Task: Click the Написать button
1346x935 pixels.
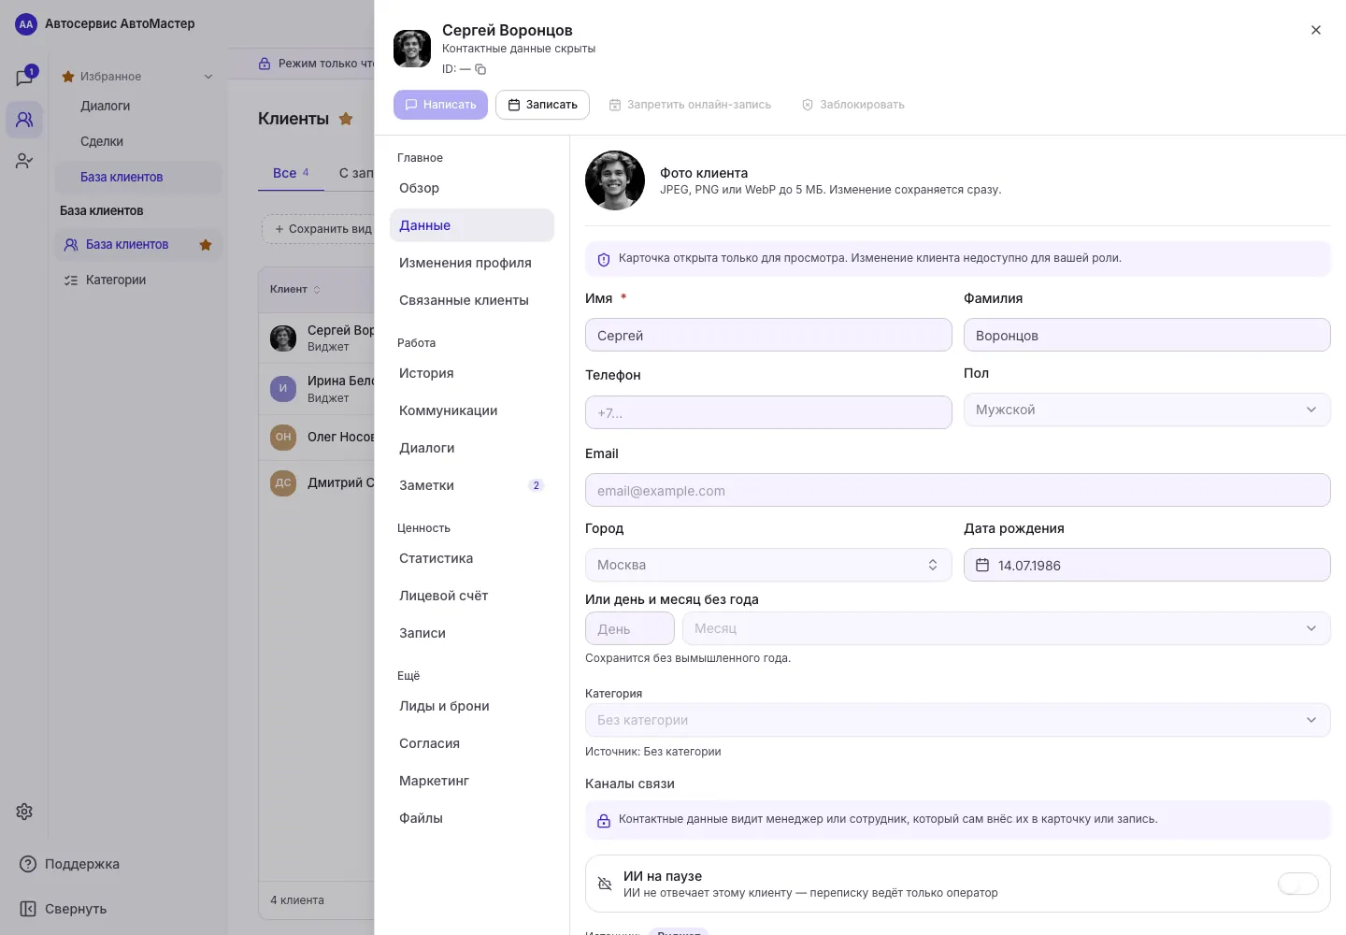Action: [440, 105]
